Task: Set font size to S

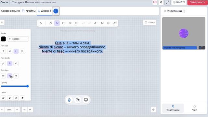Action: pos(3,51)
